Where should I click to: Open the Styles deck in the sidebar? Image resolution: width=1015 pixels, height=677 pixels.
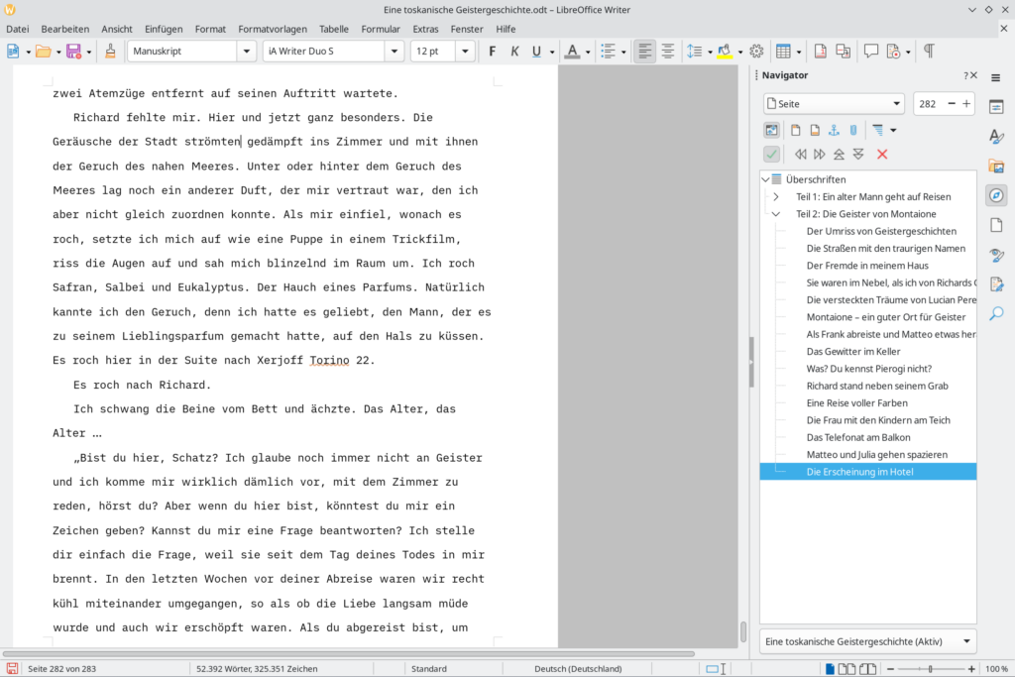(996, 137)
